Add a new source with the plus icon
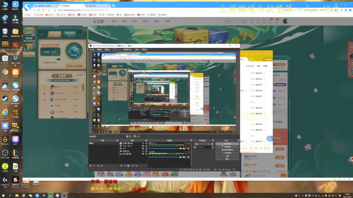Image resolution: width=353 pixels, height=198 pixels. 121,166
